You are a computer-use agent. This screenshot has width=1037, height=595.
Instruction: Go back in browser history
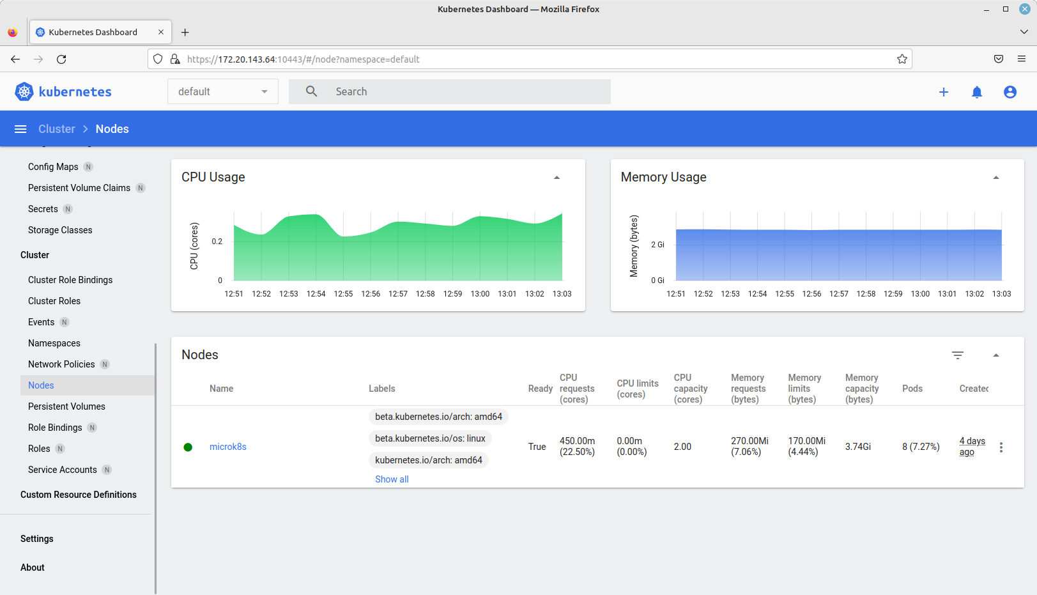(x=15, y=59)
